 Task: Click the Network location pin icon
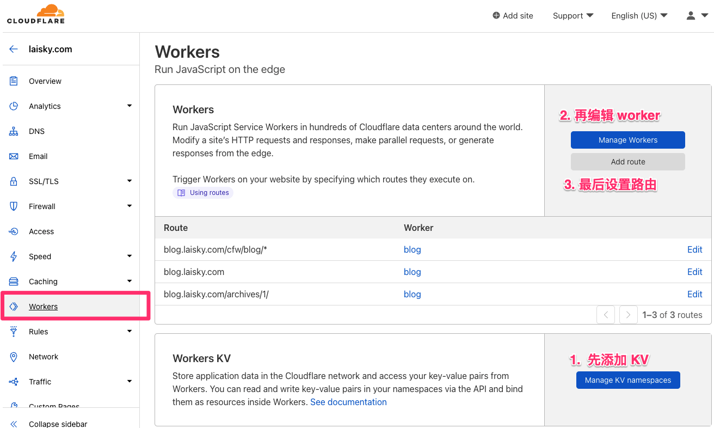coord(14,357)
